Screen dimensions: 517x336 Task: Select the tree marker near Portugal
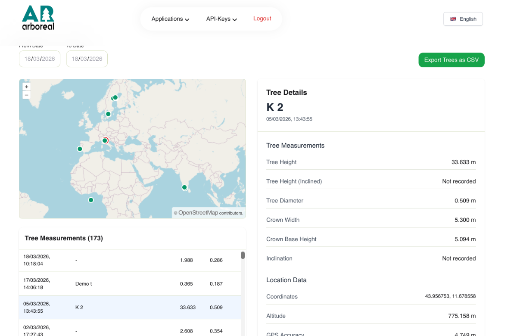80,149
